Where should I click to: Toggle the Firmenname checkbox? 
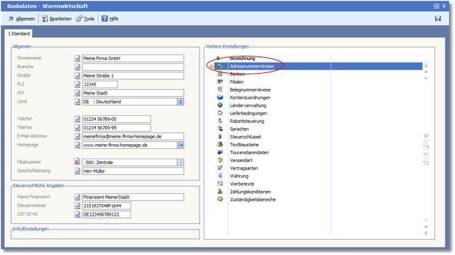[x=77, y=59]
